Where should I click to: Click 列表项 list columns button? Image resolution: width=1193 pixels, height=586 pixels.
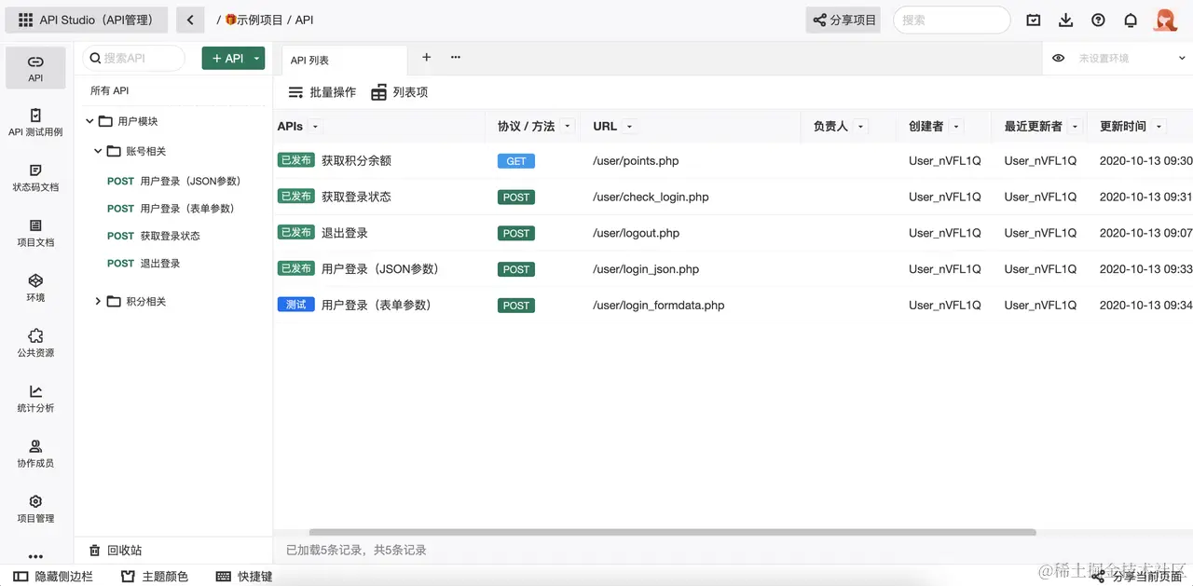[399, 92]
